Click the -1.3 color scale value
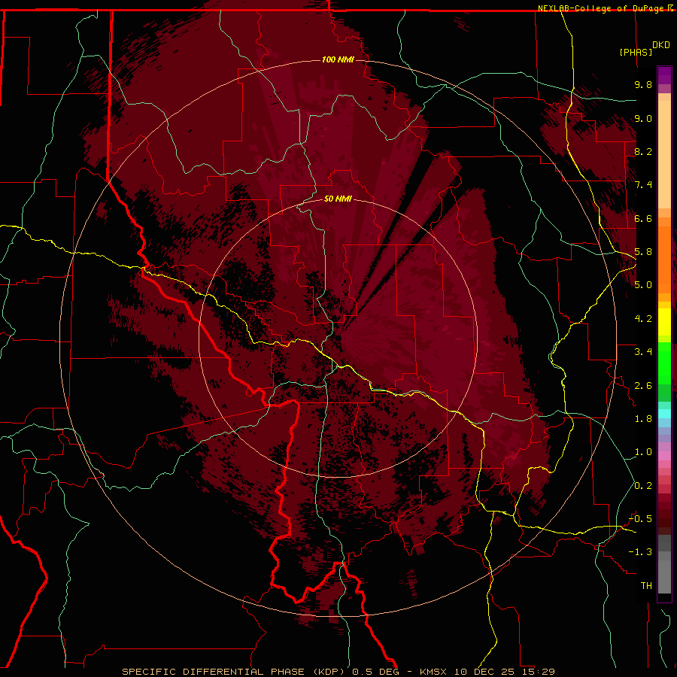Image resolution: width=677 pixels, height=677 pixels. pyautogui.click(x=640, y=552)
